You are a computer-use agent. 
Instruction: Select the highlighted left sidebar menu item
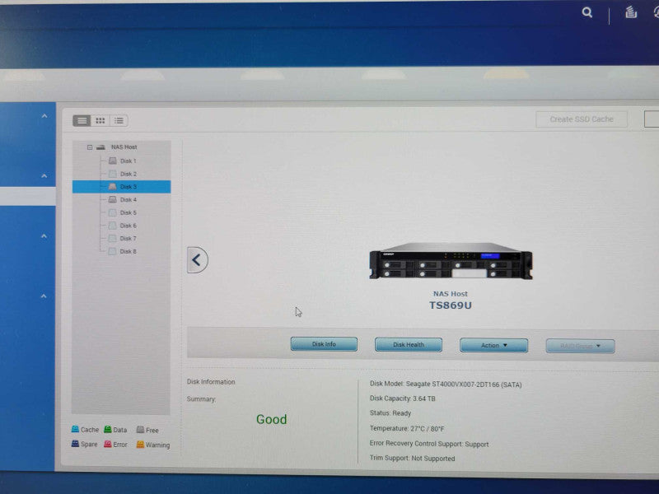click(28, 196)
